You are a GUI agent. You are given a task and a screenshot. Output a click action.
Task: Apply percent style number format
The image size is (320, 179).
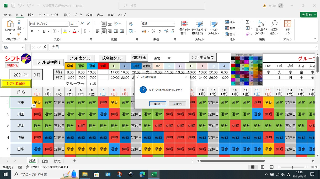153,31
